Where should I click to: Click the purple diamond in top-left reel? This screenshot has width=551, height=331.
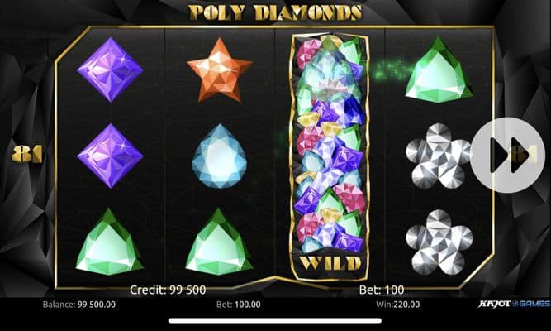tap(110, 70)
